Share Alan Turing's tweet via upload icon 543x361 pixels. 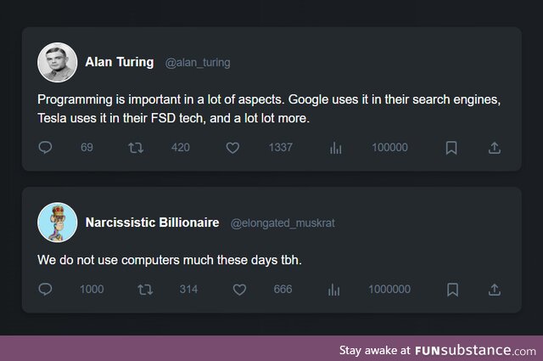tap(494, 148)
